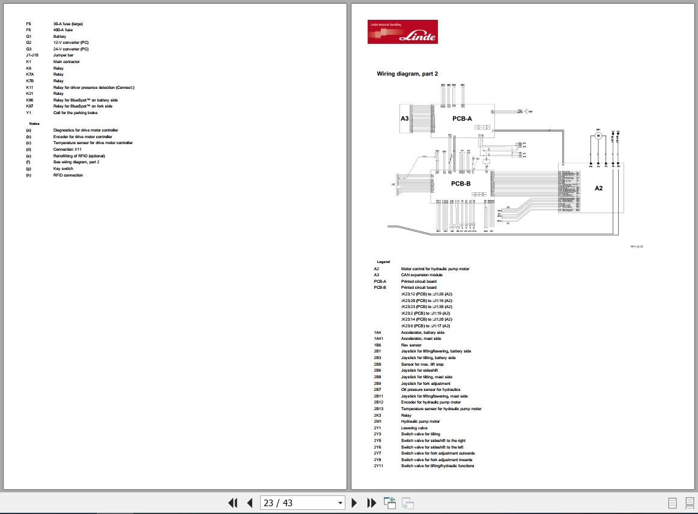Click the '24-V converter (PC)' entry
Image resolution: width=698 pixels, height=514 pixels.
pos(71,49)
